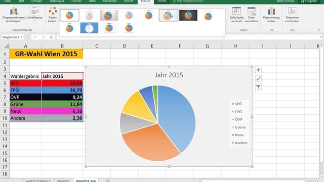Click the chart filter funnel button
The image size is (324, 182).
click(x=258, y=87)
